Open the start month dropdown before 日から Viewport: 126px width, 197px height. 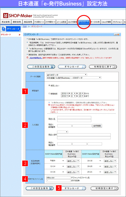pyautogui.click(x=73, y=94)
